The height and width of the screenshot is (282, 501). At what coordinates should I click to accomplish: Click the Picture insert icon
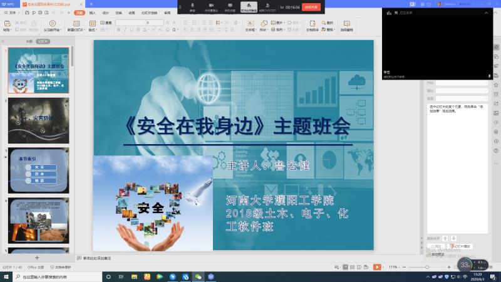coord(273,23)
